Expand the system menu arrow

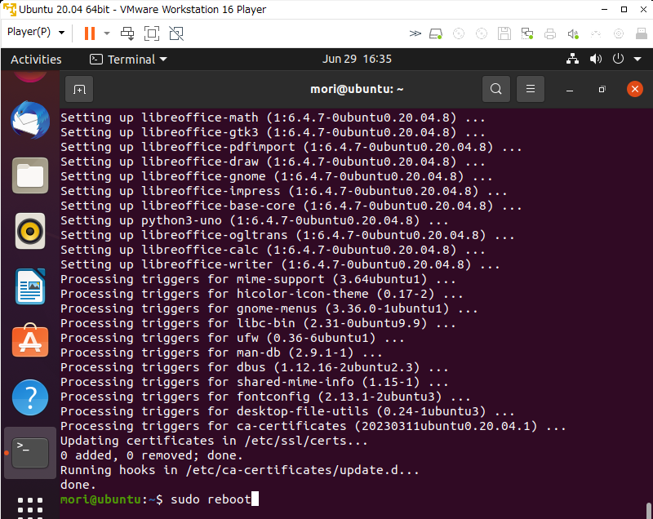tap(637, 60)
